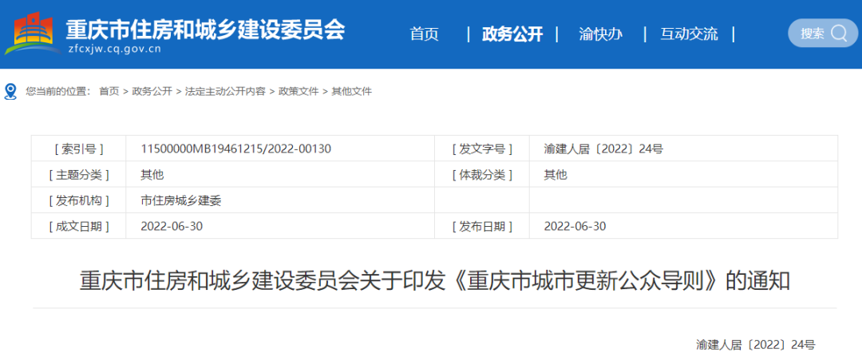The image size is (862, 353).
Task: Click the 市住房城乡建委 value
Action: pos(181,200)
